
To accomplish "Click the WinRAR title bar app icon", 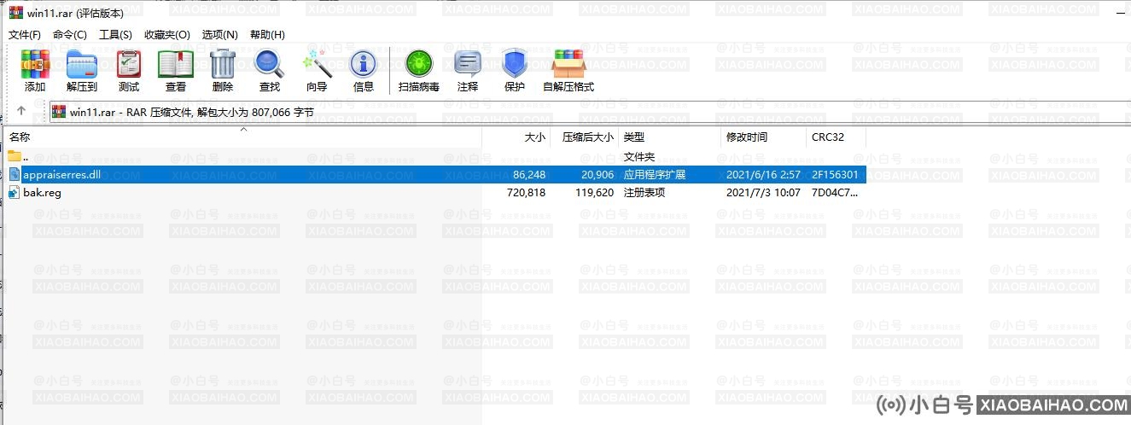I will point(15,13).
